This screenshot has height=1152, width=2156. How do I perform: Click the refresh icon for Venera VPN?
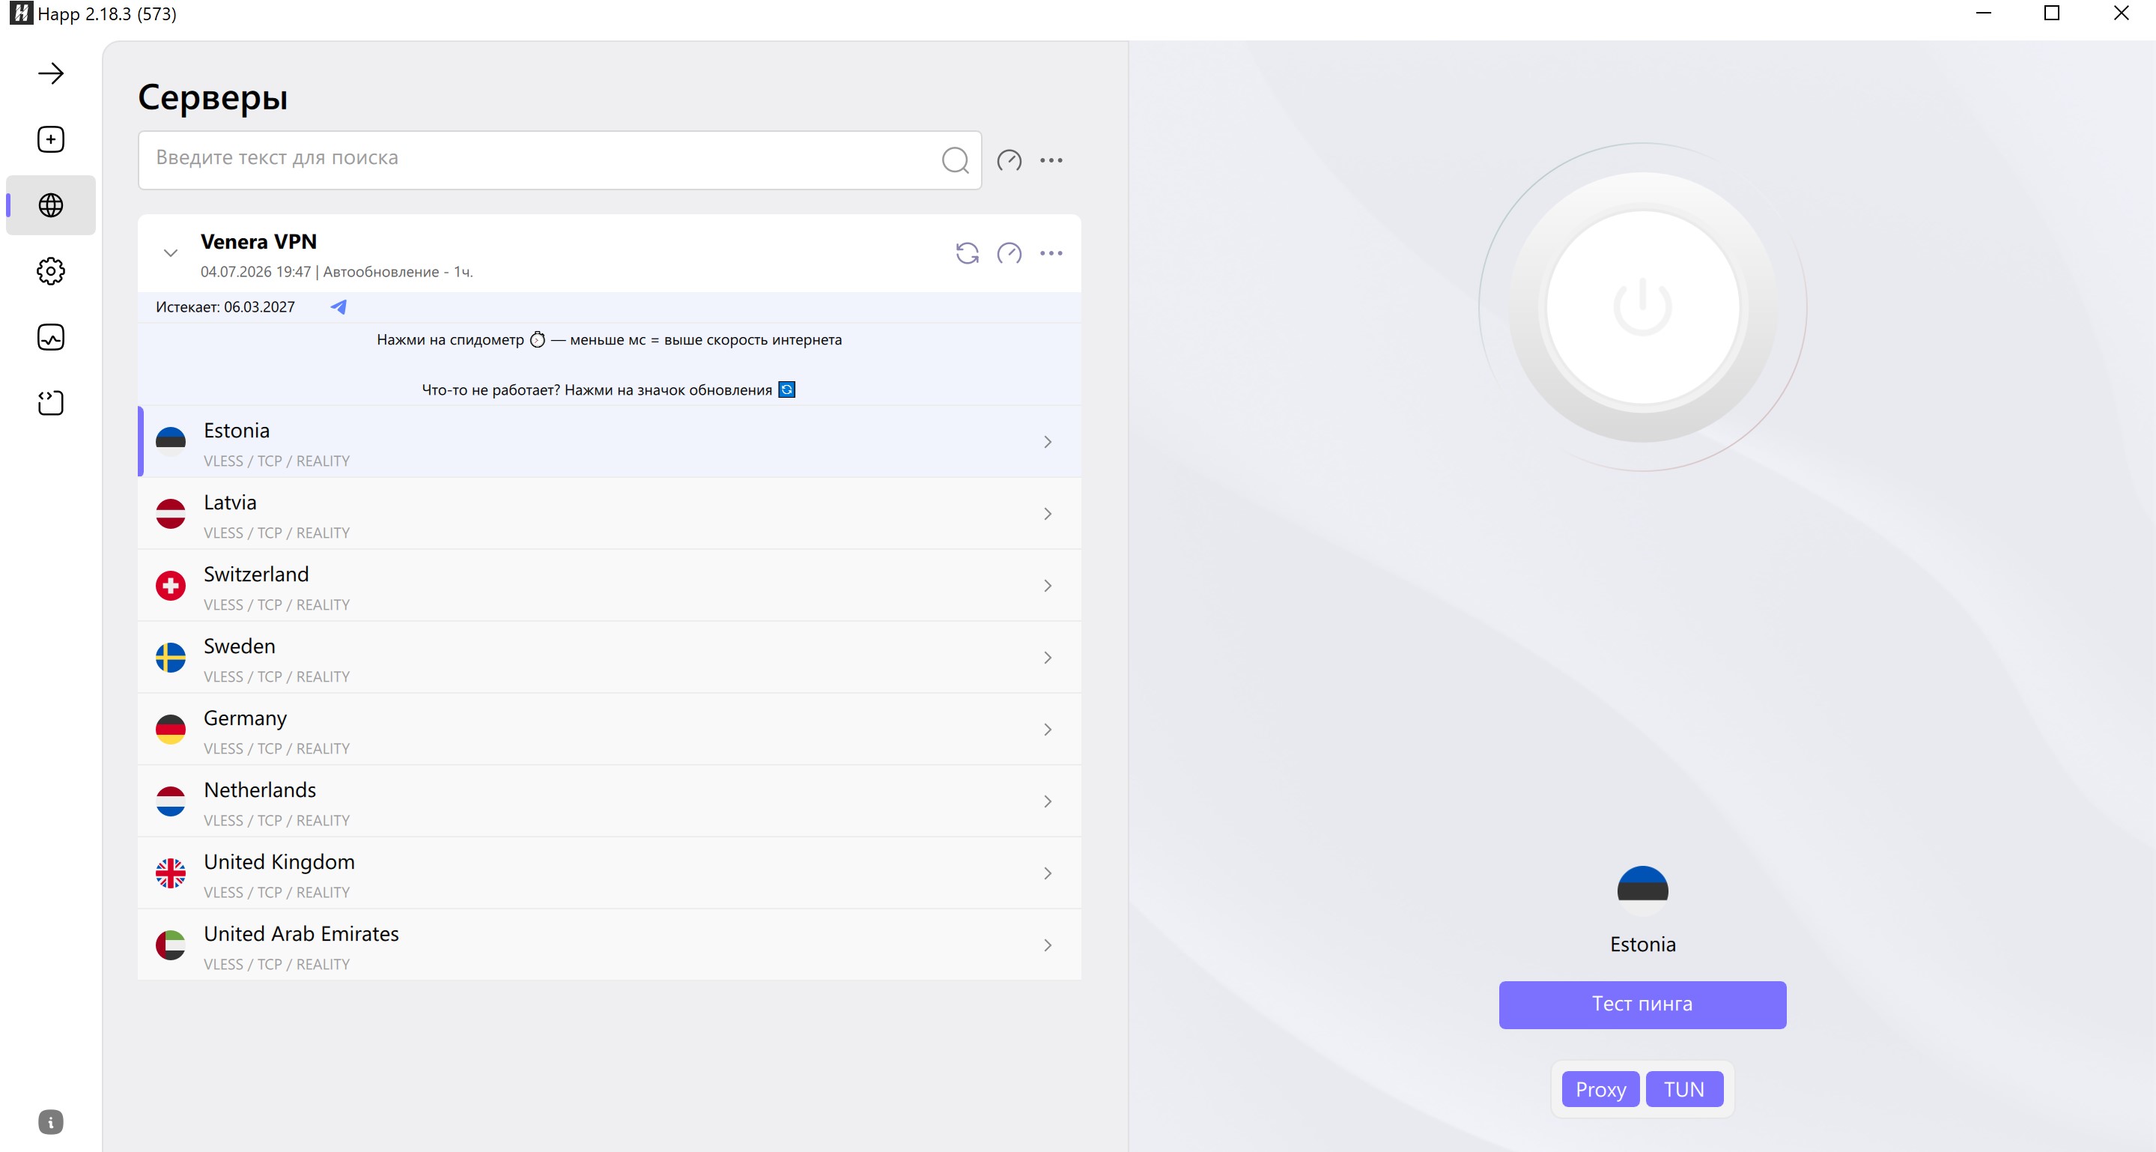point(968,253)
